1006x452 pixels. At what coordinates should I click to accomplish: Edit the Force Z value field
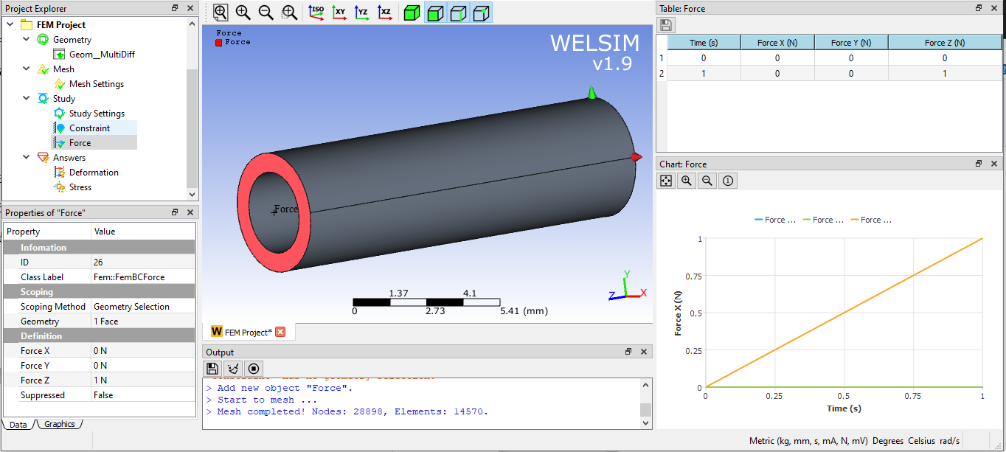(143, 380)
